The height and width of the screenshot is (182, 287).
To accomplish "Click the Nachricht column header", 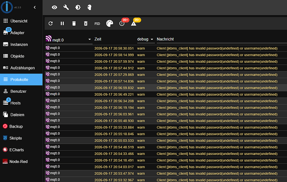I will [165, 39].
